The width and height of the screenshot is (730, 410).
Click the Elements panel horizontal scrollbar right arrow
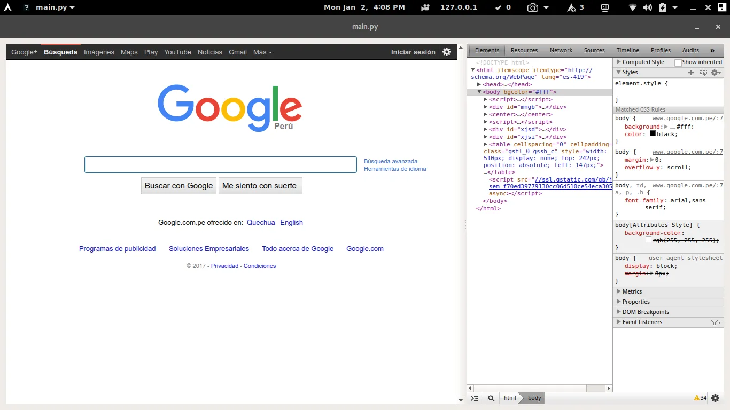(608, 388)
